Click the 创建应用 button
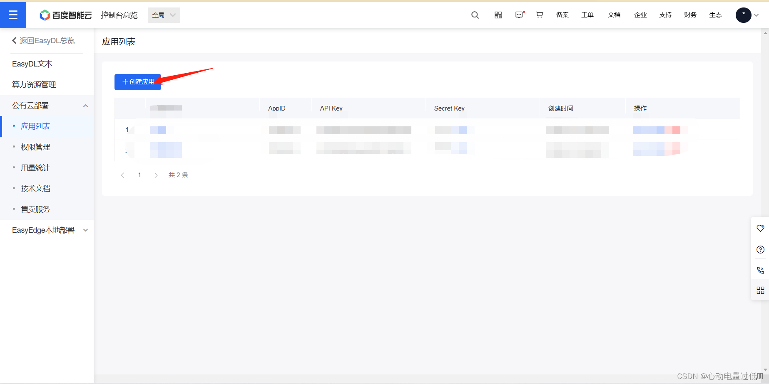Image resolution: width=769 pixels, height=384 pixels. pos(137,82)
